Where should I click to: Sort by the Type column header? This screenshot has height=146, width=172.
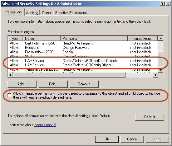(x=16, y=39)
